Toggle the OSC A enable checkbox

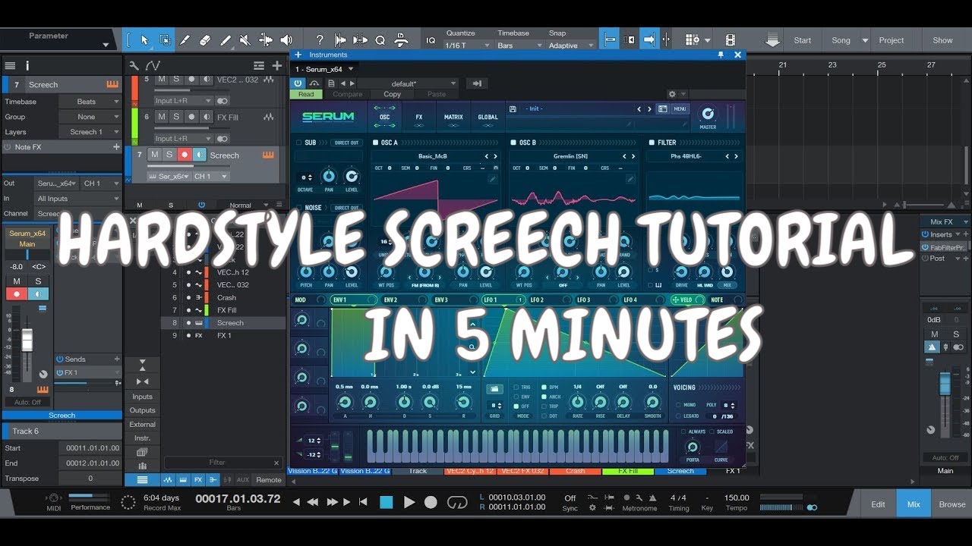(375, 143)
